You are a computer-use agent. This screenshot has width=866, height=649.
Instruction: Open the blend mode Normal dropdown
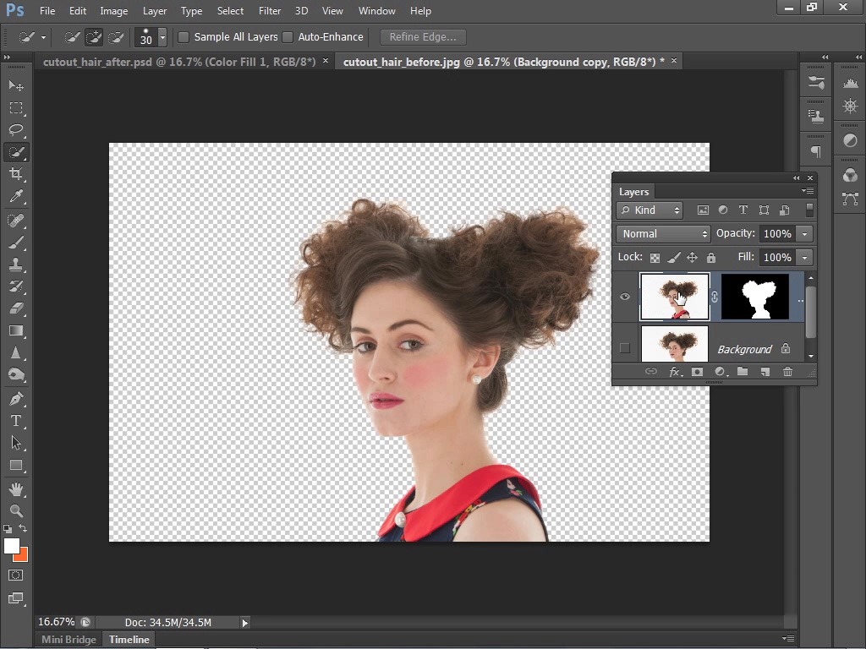(x=664, y=234)
